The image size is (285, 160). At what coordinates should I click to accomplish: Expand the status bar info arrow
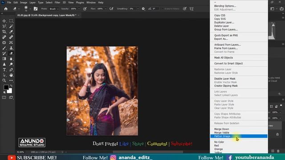[62, 152]
